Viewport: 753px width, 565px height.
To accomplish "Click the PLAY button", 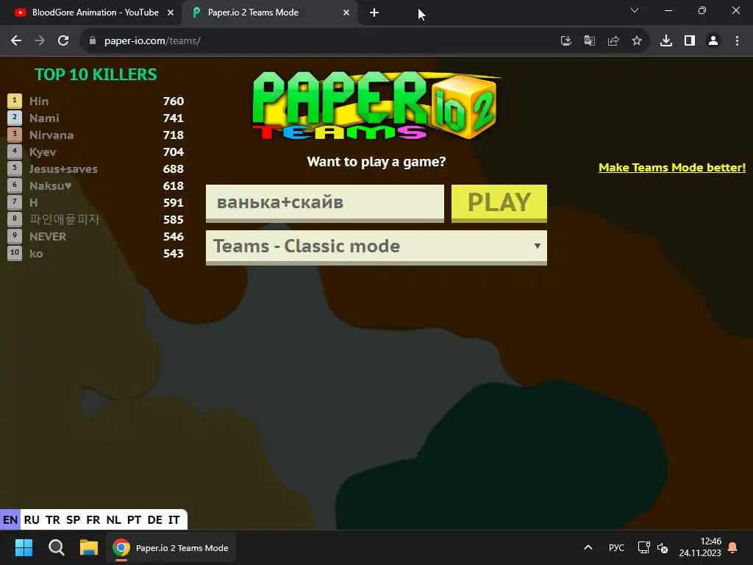I will pos(499,203).
